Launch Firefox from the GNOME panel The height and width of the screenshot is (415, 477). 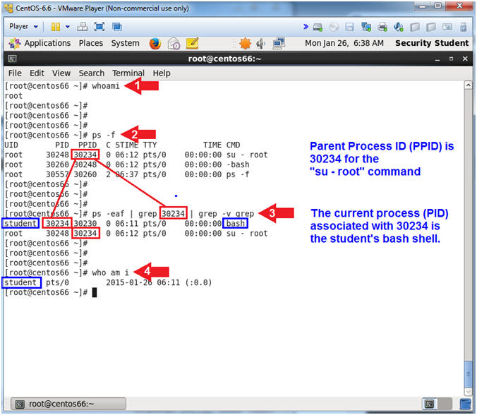pos(155,43)
